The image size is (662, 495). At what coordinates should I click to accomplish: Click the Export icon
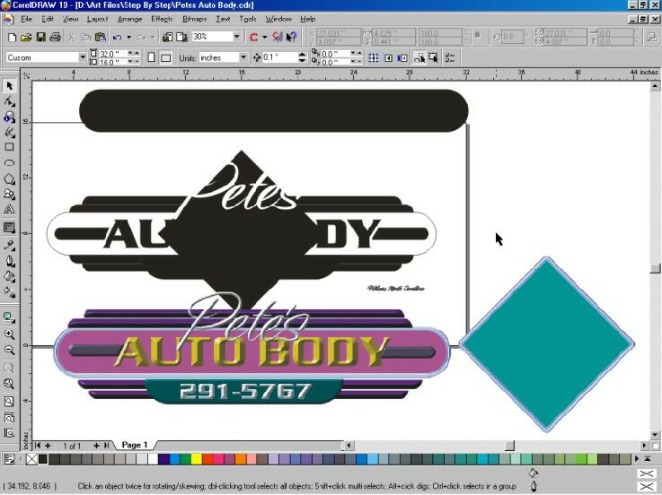(182, 37)
